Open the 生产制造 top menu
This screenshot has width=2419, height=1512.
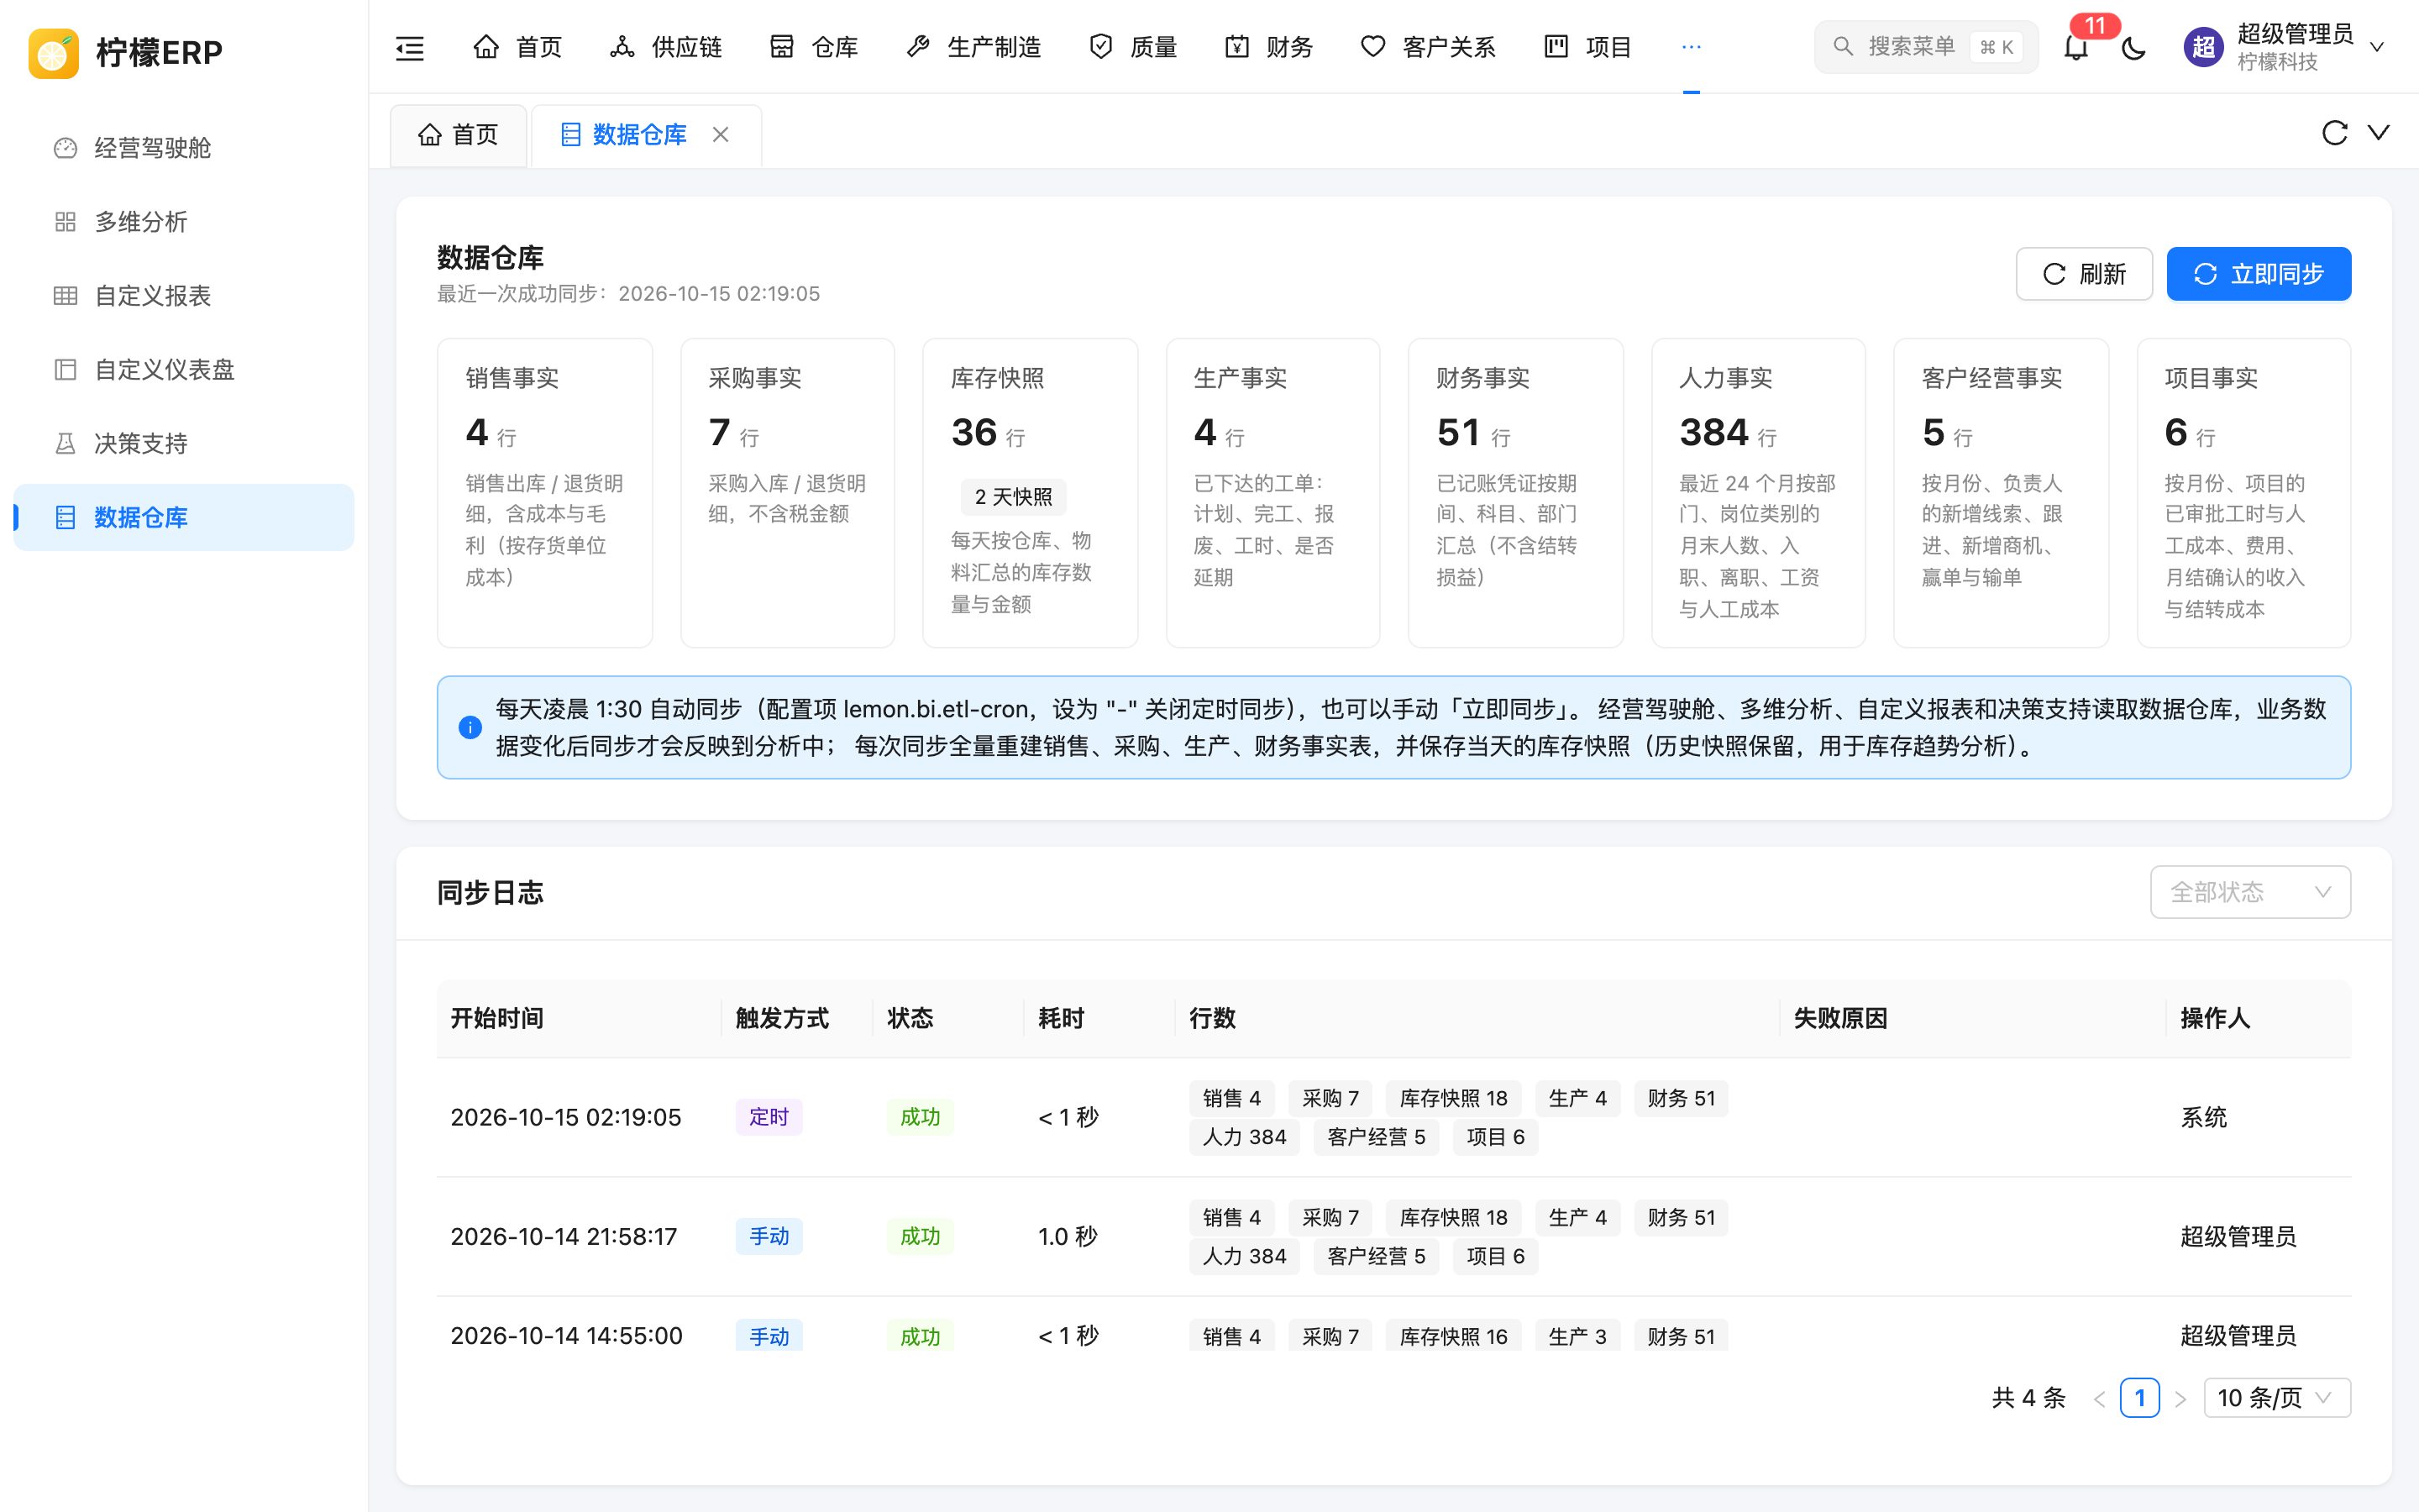pyautogui.click(x=973, y=47)
